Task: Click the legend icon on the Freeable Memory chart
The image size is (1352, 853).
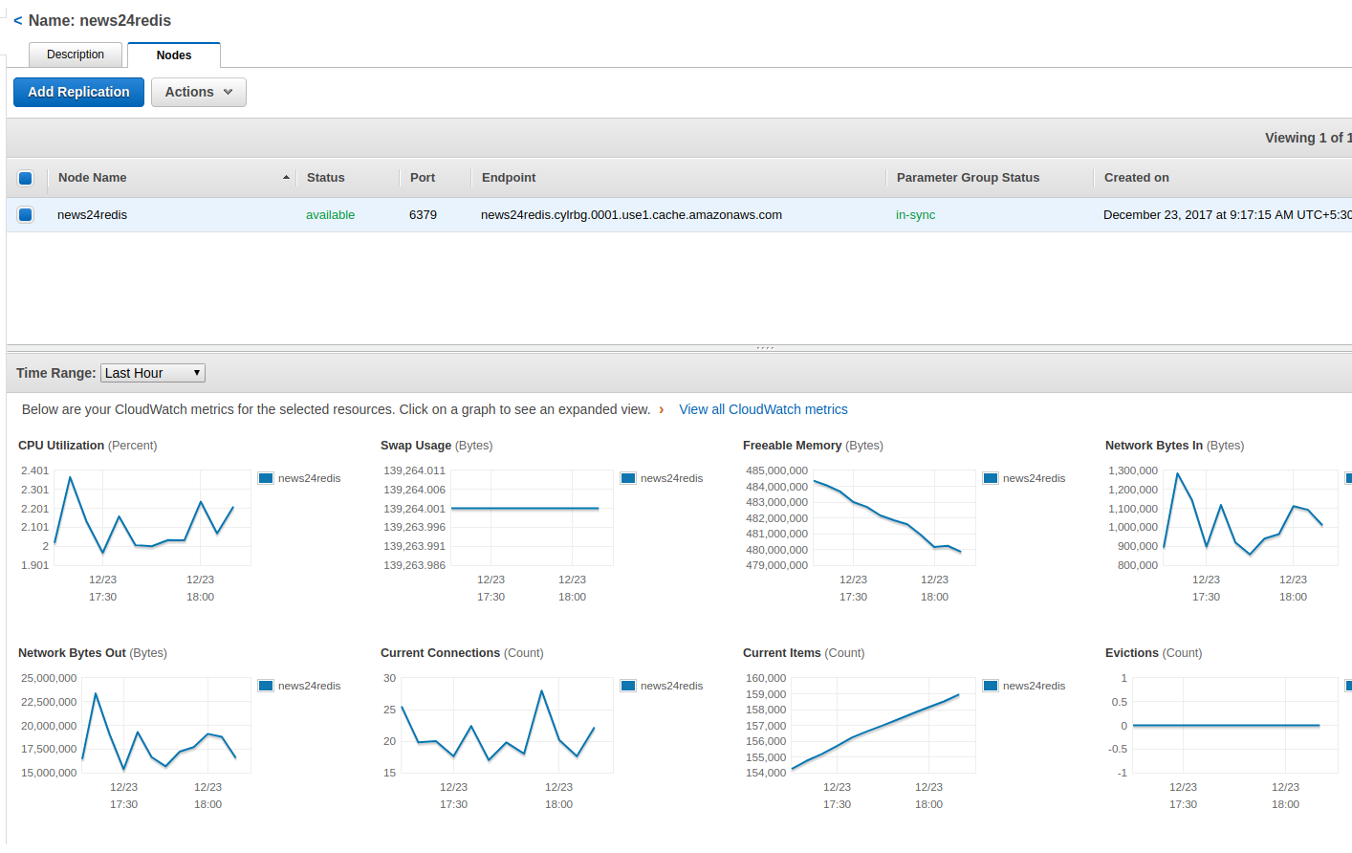Action: [x=990, y=478]
